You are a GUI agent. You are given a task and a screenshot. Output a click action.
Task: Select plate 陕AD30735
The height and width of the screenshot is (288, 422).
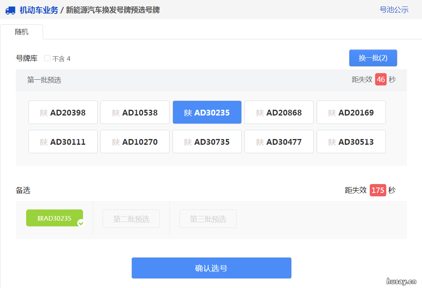tap(207, 141)
